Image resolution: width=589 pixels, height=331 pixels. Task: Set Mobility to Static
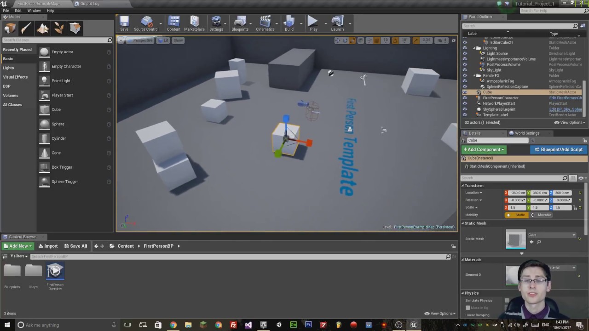click(x=517, y=215)
